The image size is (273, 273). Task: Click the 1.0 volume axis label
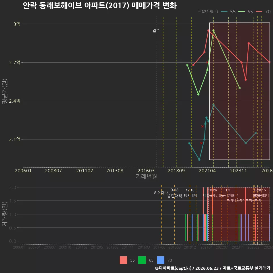13,214
